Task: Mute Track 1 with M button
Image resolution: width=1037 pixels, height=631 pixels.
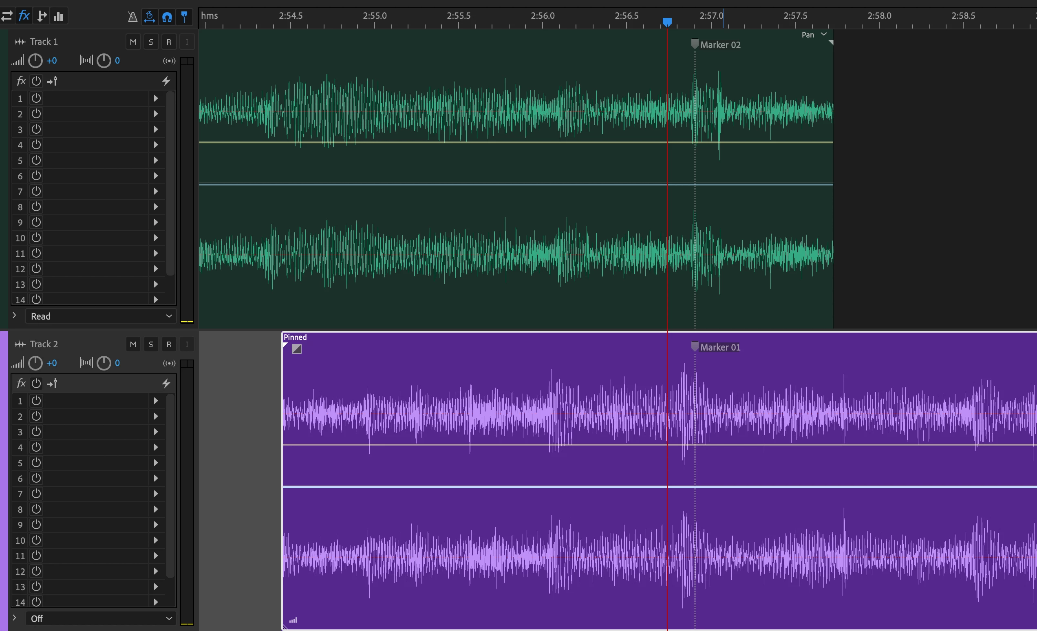Action: click(x=133, y=42)
